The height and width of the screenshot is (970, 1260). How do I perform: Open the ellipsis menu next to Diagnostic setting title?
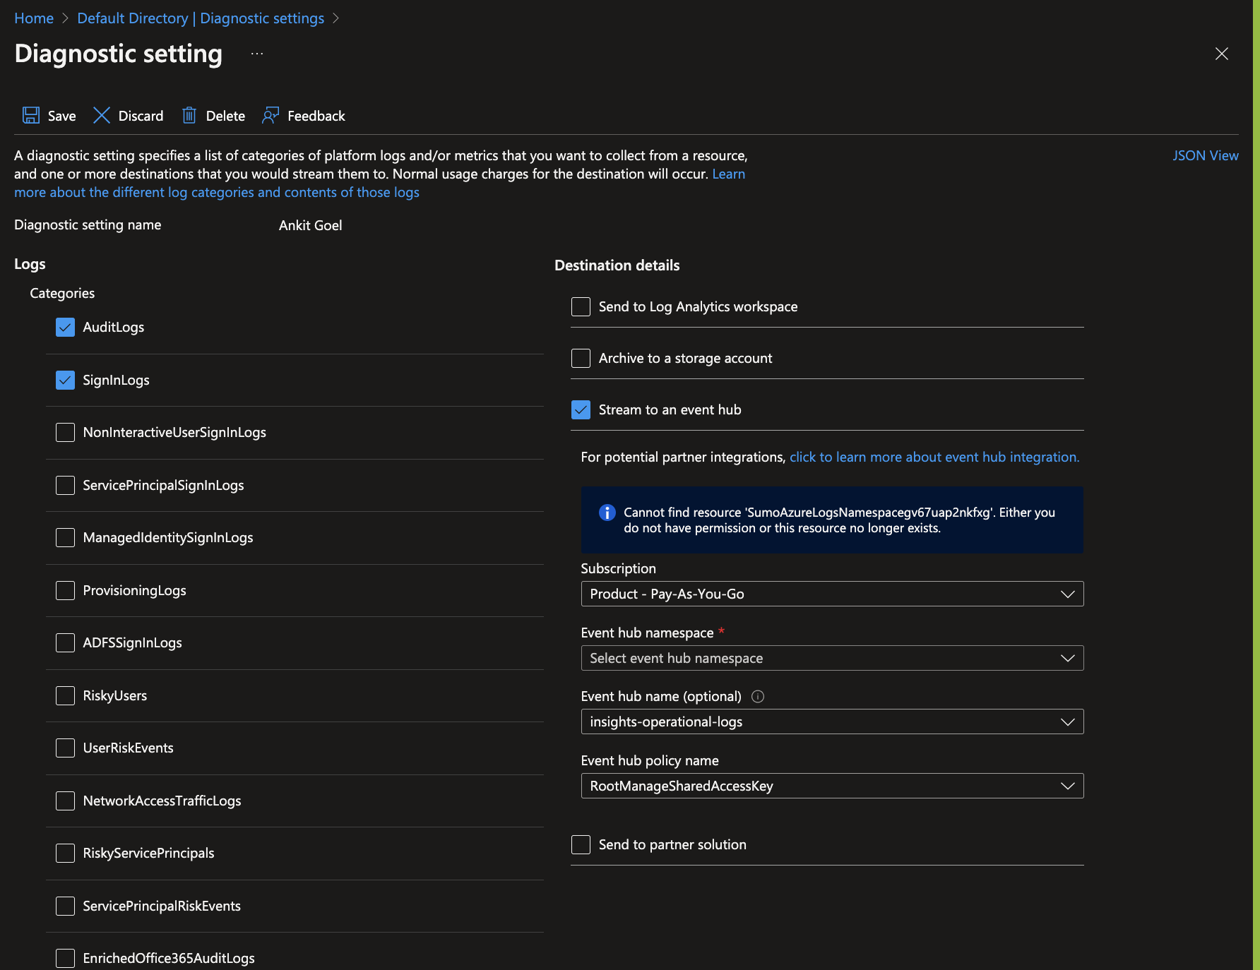[x=256, y=53]
